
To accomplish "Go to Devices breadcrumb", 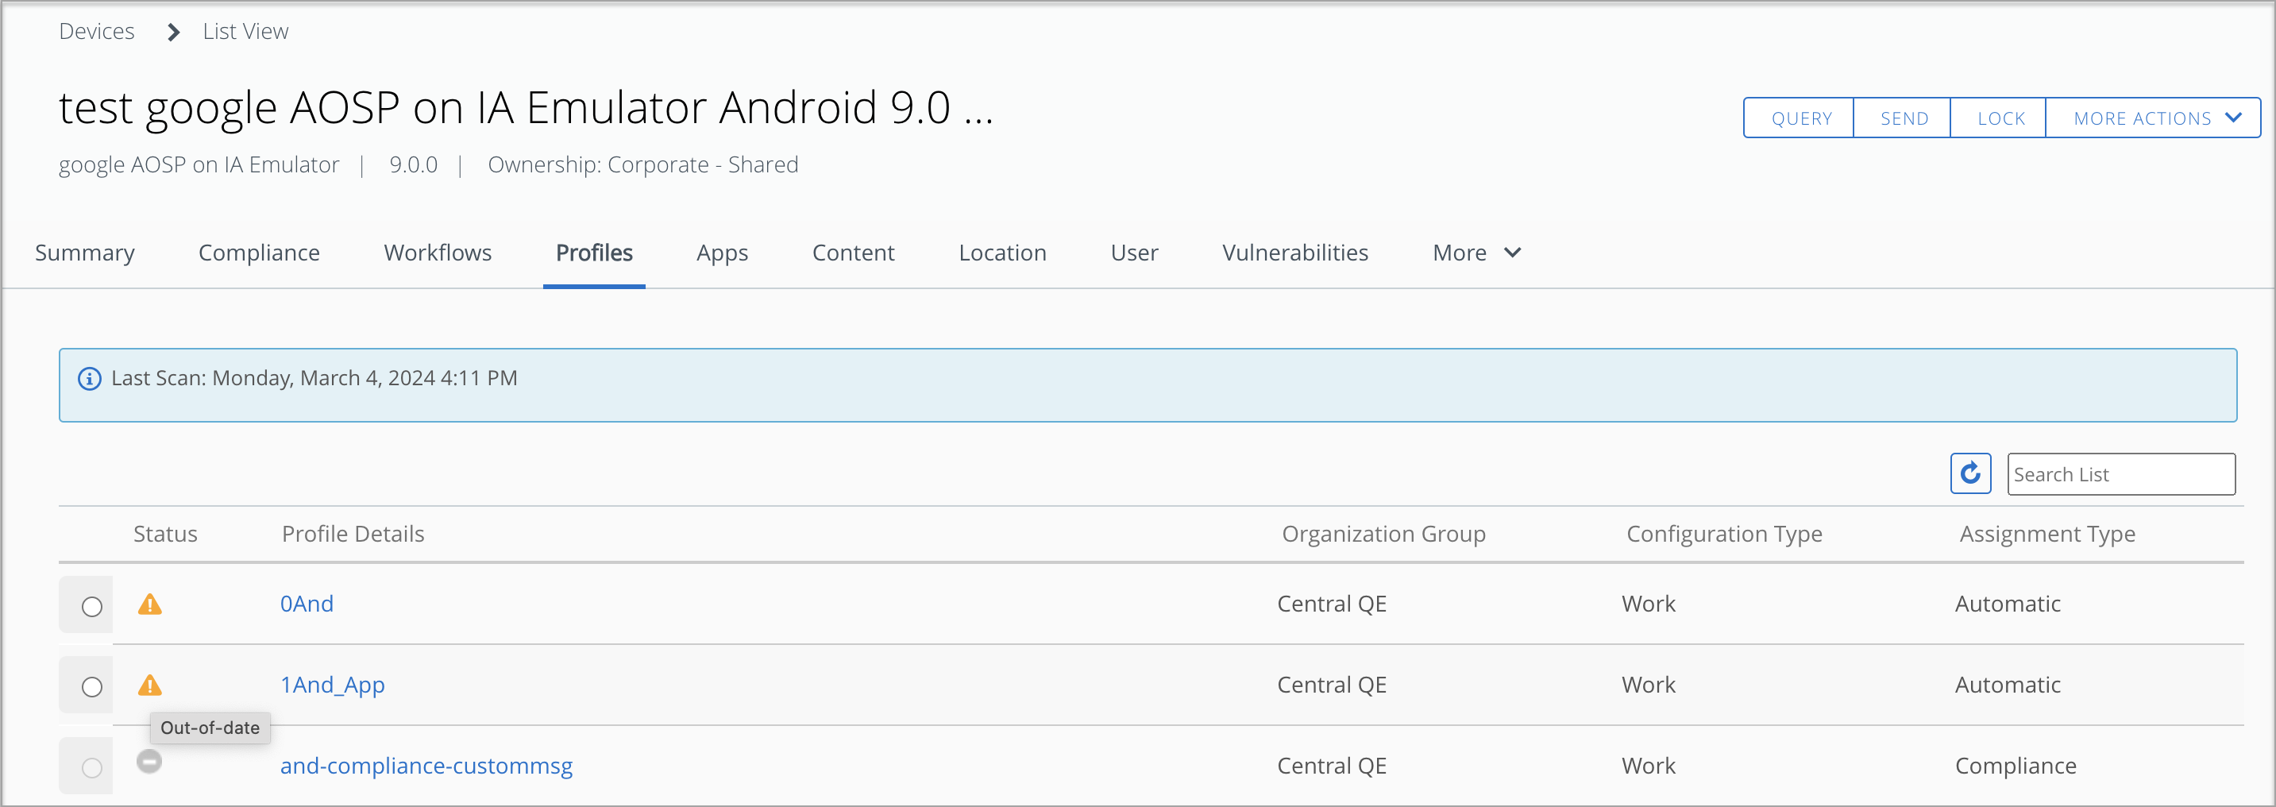I will [96, 32].
